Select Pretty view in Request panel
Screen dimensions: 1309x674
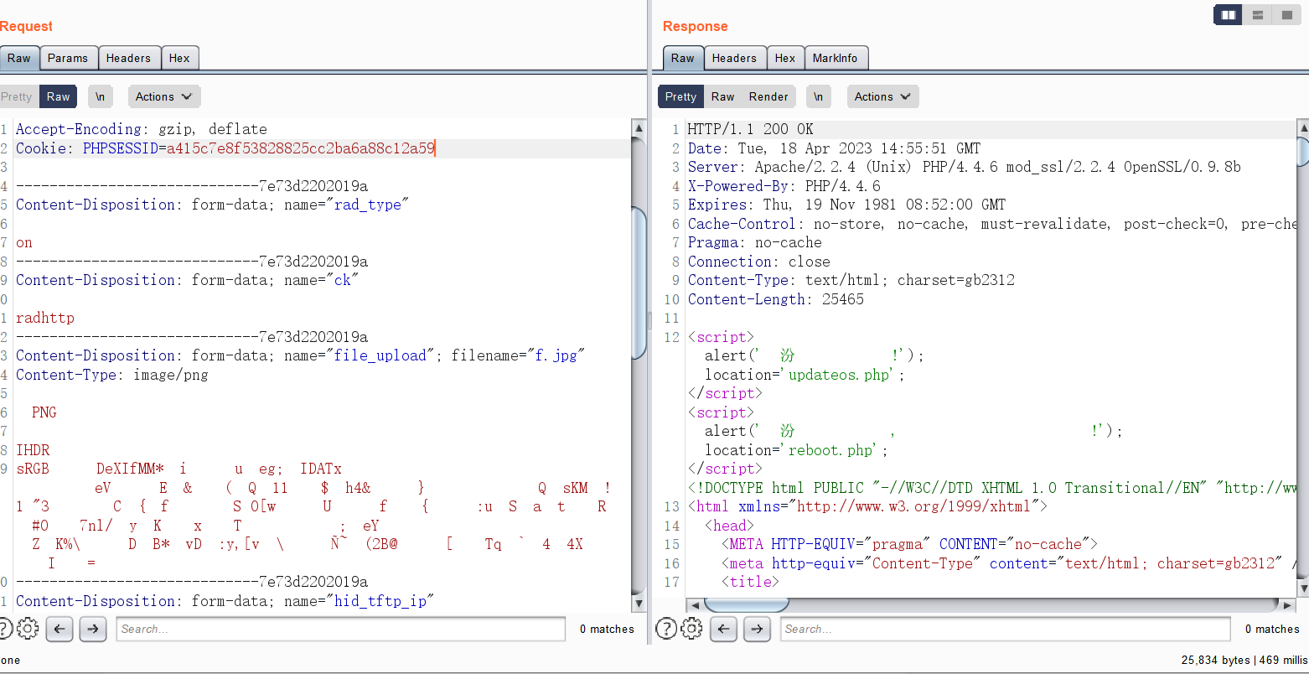[17, 96]
